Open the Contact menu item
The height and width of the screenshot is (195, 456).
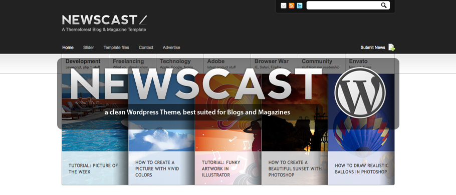pyautogui.click(x=146, y=47)
